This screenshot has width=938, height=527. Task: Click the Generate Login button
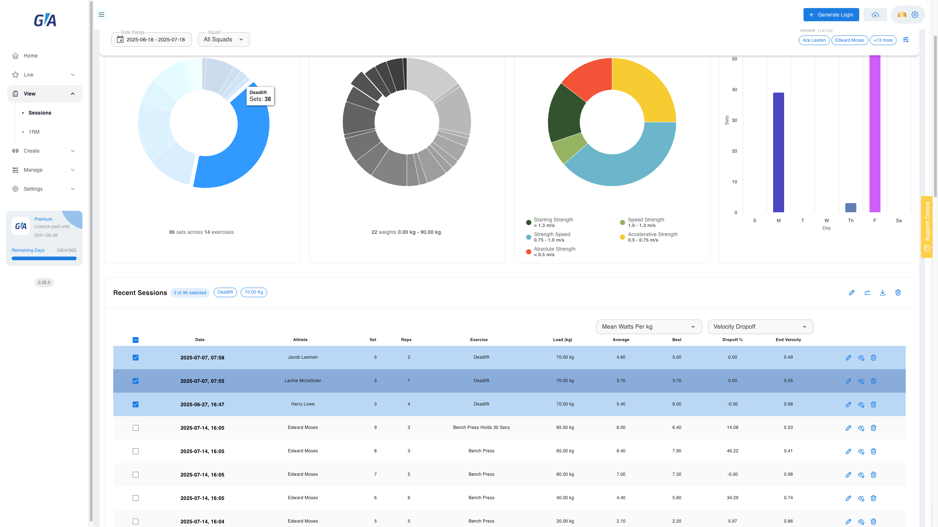pyautogui.click(x=831, y=15)
